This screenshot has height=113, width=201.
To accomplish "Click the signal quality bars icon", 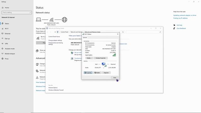I will click(x=114, y=55).
